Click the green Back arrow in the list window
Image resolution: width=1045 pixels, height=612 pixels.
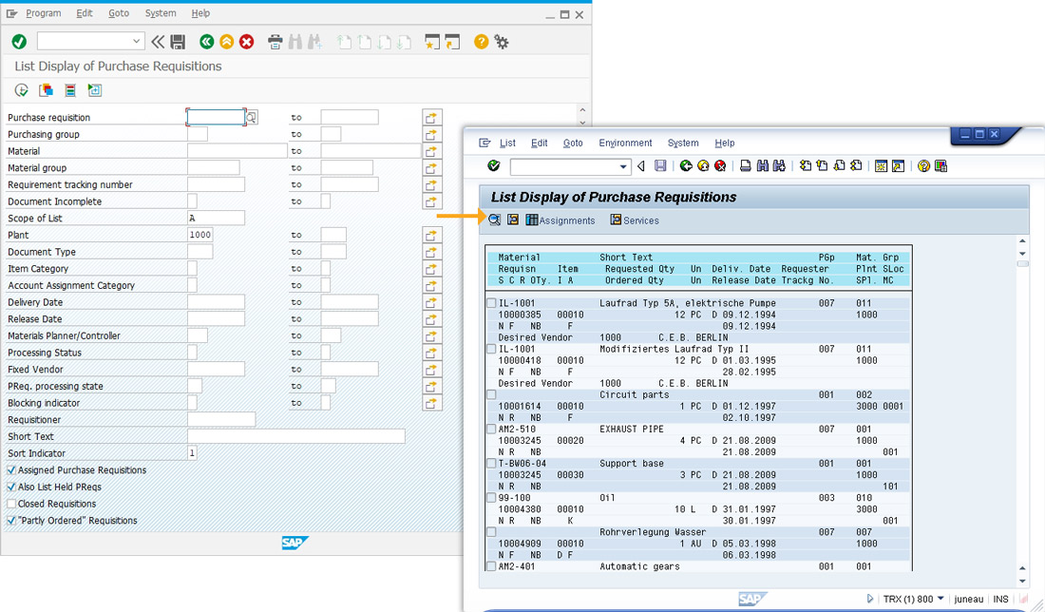click(686, 166)
